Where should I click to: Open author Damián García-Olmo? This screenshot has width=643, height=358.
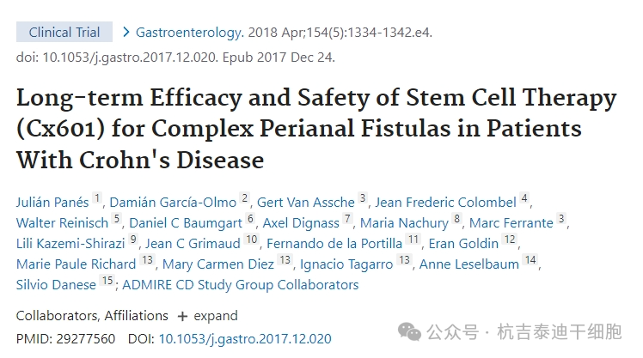173,203
